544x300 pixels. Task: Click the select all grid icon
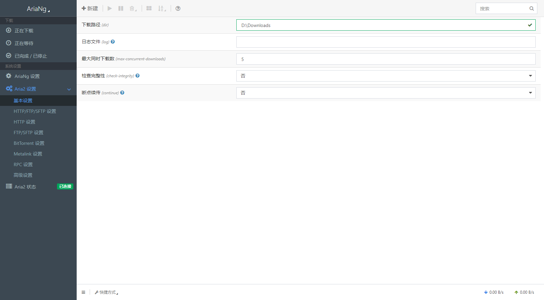click(149, 8)
